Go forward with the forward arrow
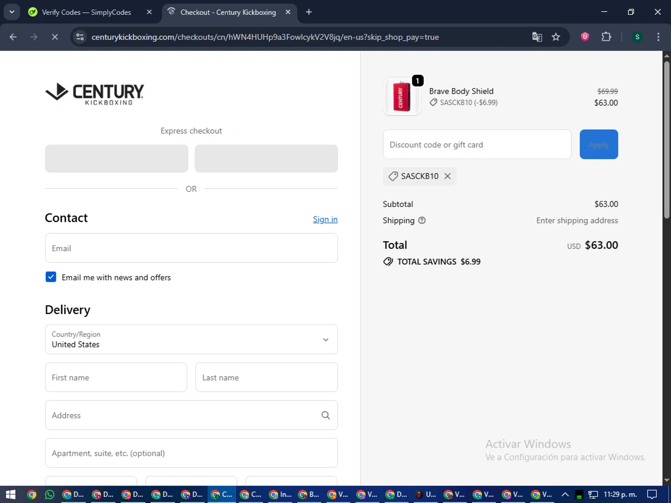Screen dimensions: 671x503 click(x=34, y=37)
